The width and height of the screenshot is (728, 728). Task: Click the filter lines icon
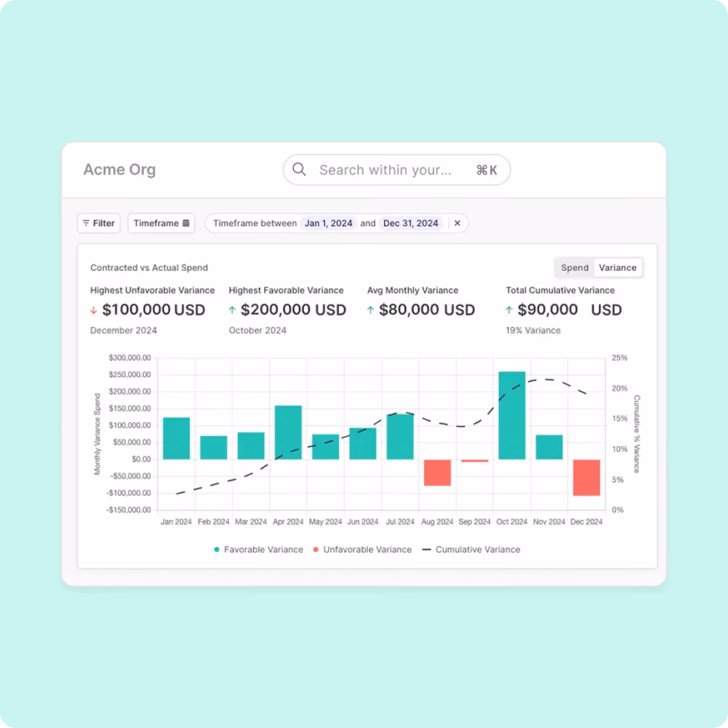[x=86, y=224]
